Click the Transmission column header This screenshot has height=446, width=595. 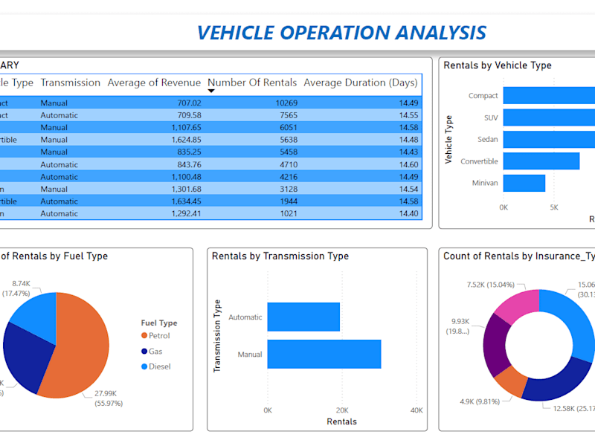tap(71, 83)
